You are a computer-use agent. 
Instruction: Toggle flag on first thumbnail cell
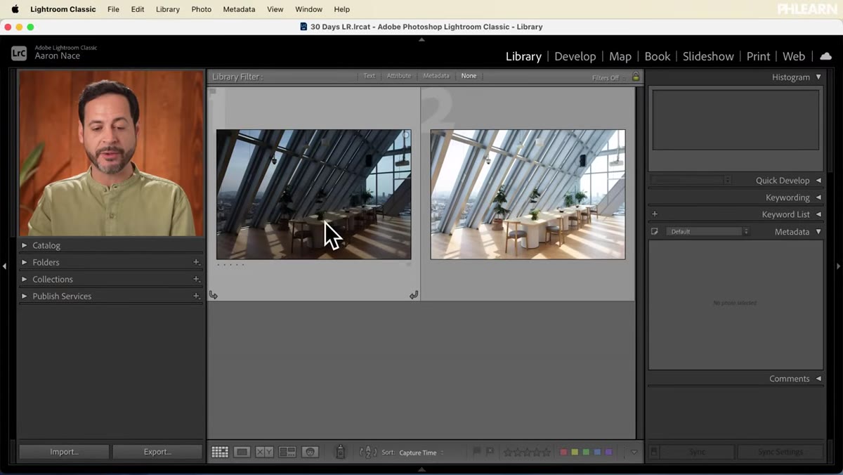click(213, 92)
